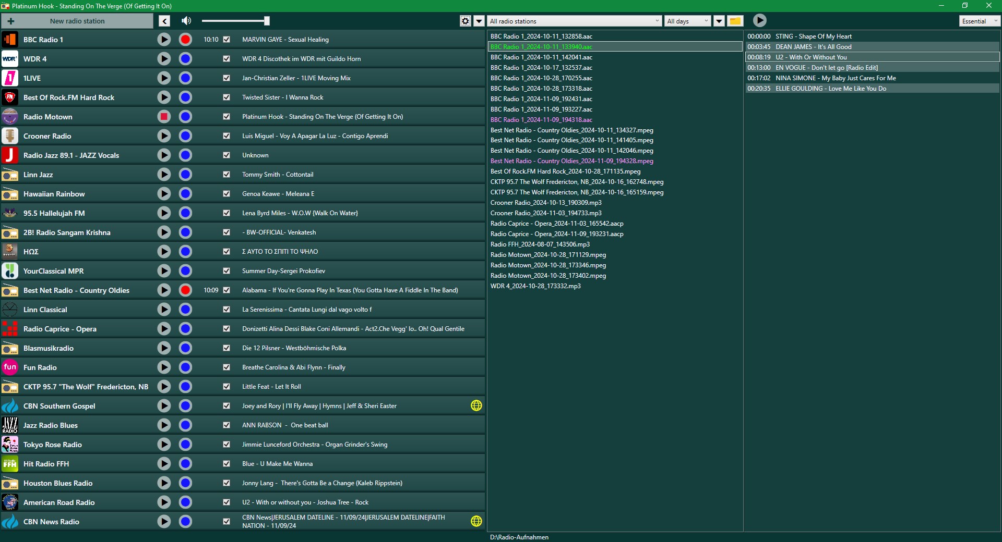
Task: Record the Linn Classical station
Action: 185,309
